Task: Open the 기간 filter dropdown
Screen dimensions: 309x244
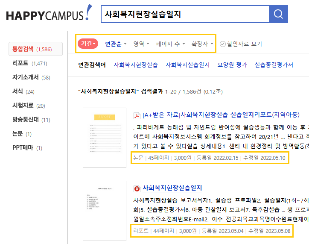Action: pos(88,44)
